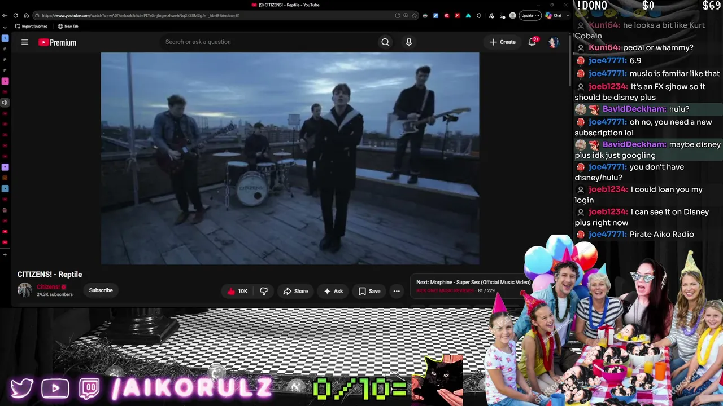Open the Create menu
The height and width of the screenshot is (406, 723).
[x=503, y=42]
